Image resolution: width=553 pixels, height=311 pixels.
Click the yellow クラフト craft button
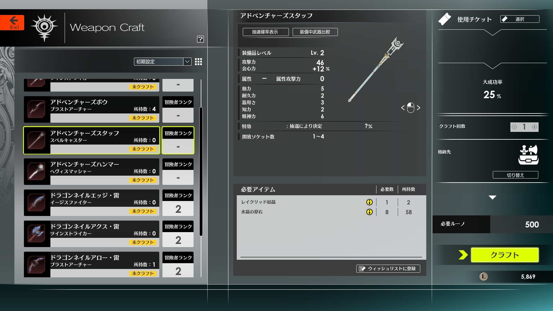point(505,255)
